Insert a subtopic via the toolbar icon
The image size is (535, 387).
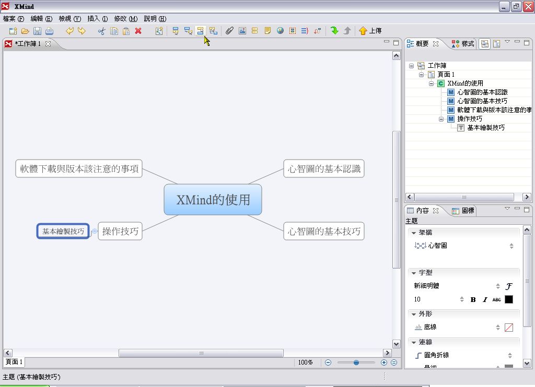188,31
